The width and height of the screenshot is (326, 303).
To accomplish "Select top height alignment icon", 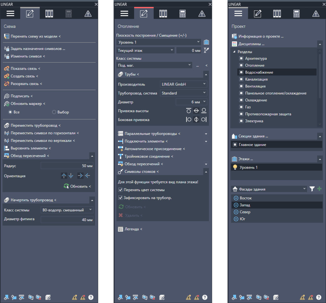I will [189, 111].
